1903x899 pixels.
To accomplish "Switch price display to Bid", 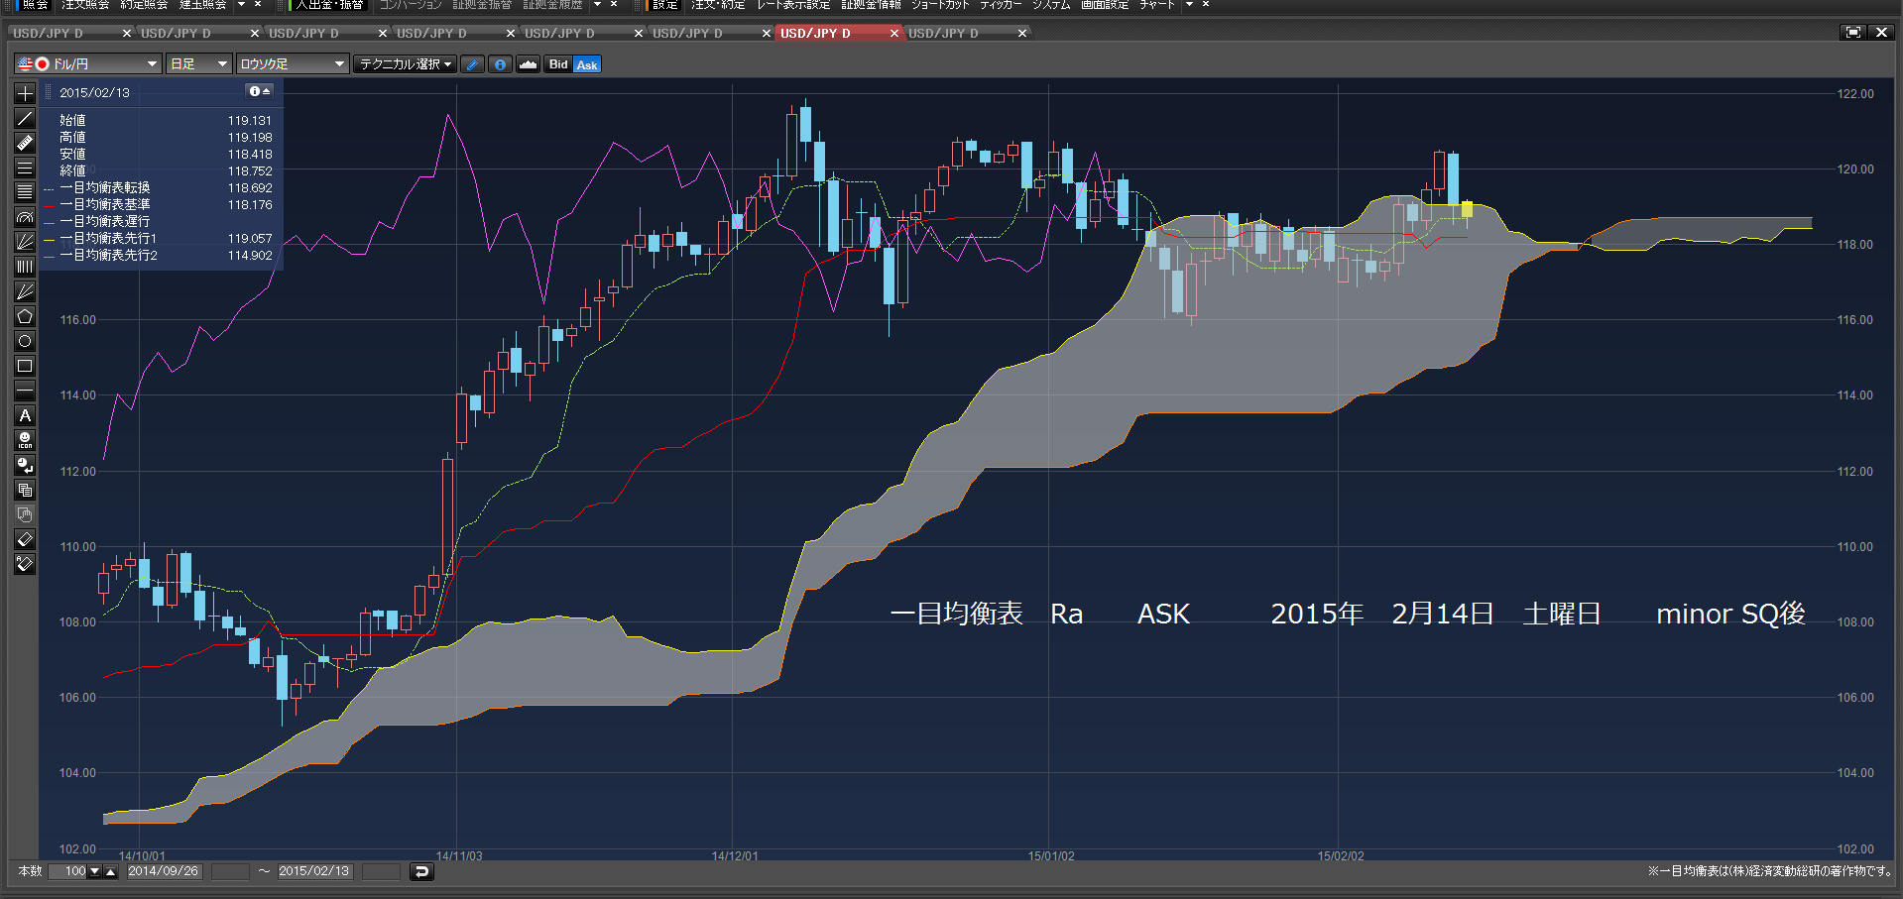I will 558,64.
